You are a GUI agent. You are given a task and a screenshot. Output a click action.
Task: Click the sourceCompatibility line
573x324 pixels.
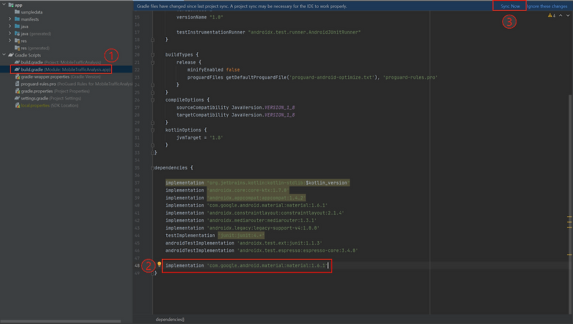[236, 107]
